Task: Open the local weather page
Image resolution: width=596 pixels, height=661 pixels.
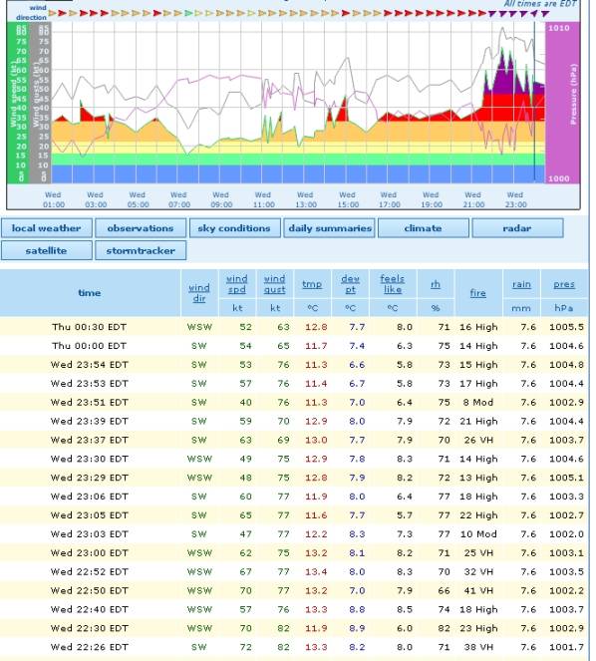Action: tap(47, 228)
